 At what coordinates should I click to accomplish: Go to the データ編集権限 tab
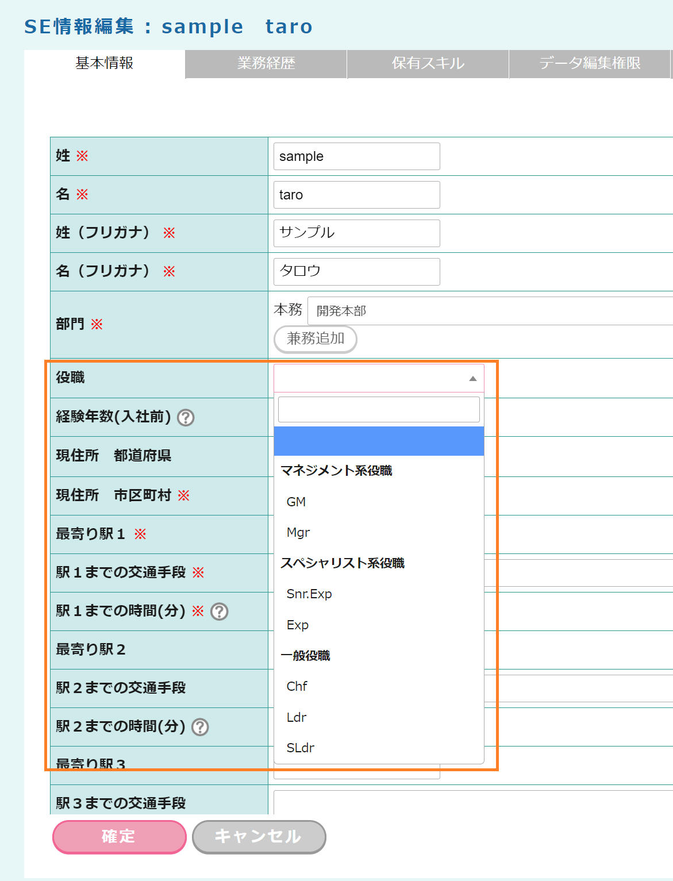[590, 63]
